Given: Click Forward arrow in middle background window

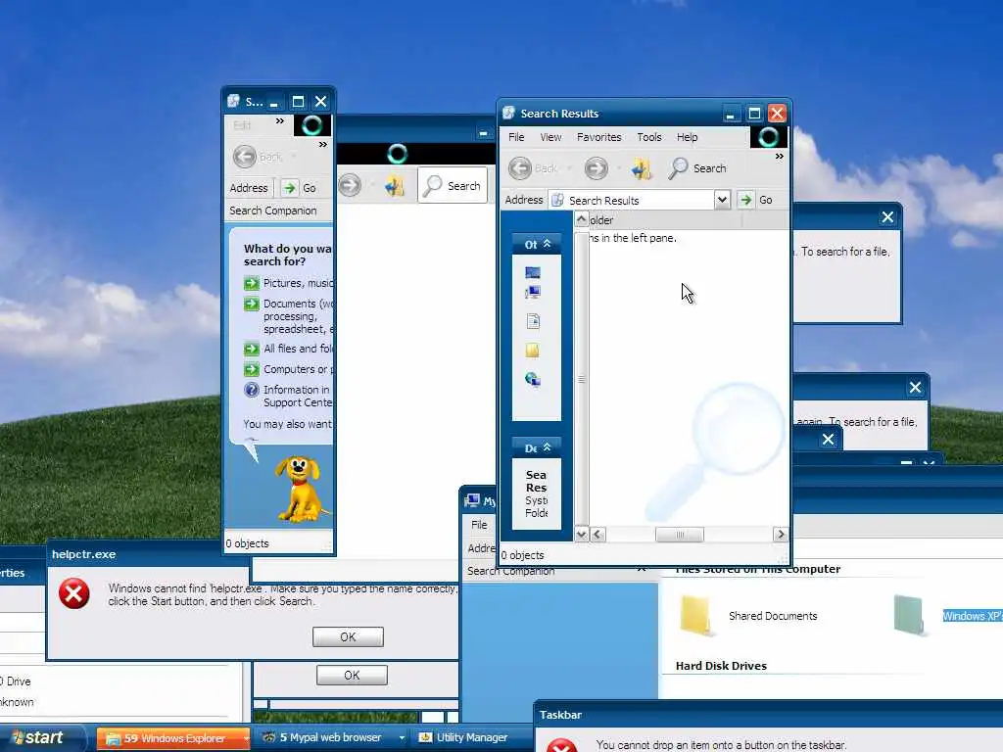Looking at the screenshot, I should [x=350, y=186].
